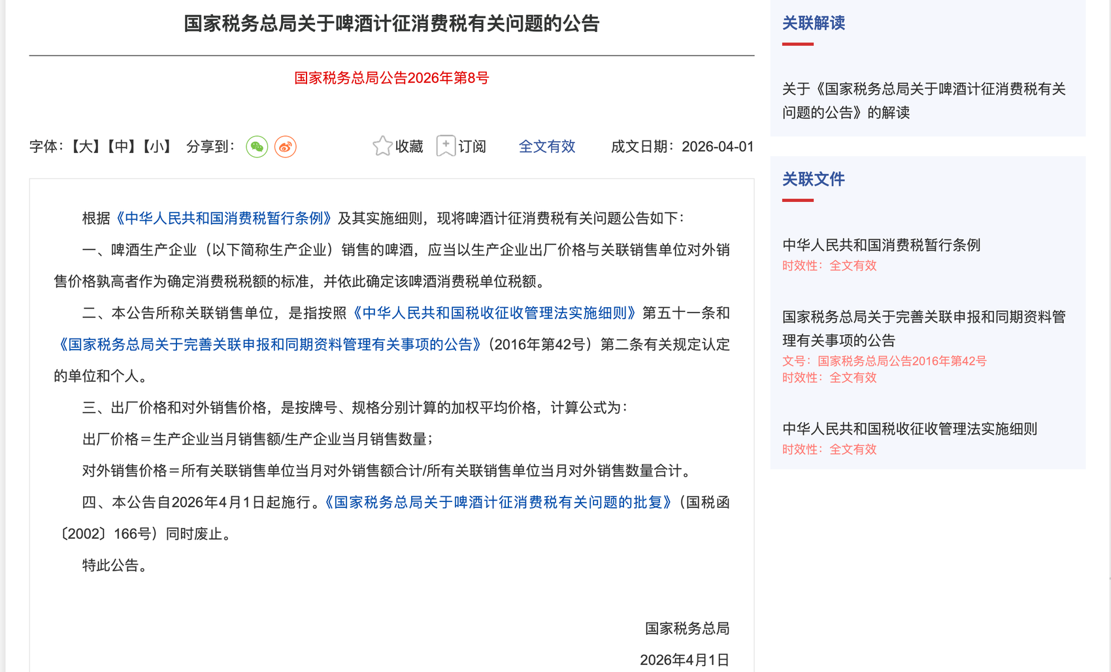Click the 关联解读 section heading

coord(814,24)
